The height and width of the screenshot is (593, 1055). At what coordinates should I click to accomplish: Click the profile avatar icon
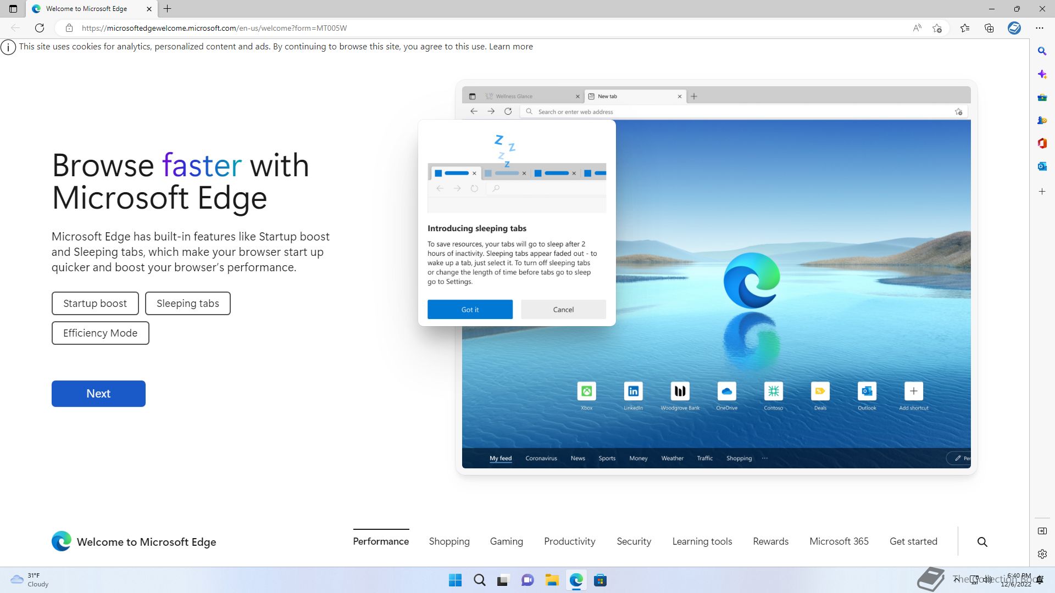(x=1014, y=28)
